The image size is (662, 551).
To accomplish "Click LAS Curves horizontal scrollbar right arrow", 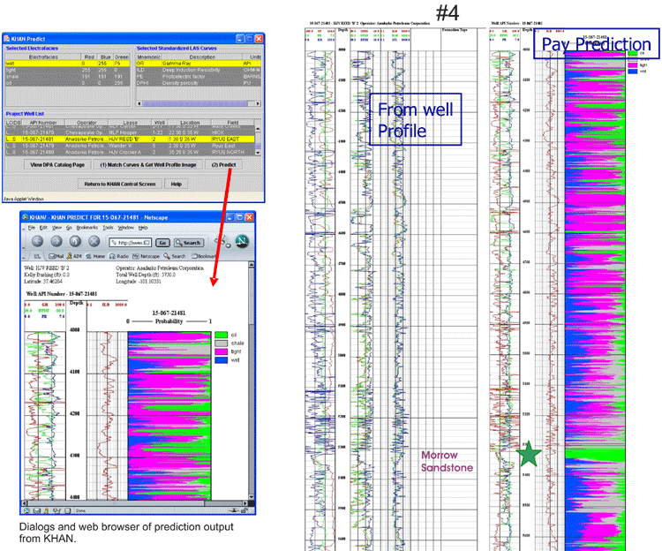I will (x=258, y=103).
